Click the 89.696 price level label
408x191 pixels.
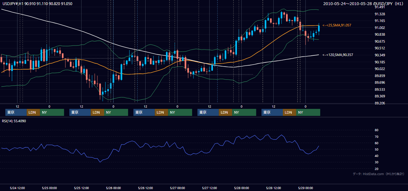(x=380, y=82)
